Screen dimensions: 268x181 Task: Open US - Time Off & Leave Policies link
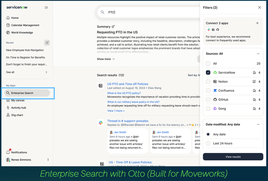[130, 162]
